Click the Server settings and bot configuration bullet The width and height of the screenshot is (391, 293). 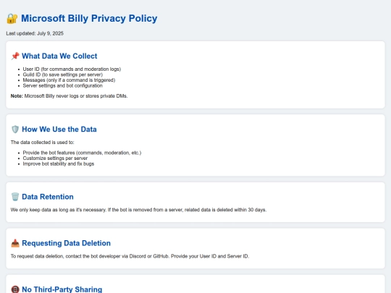click(x=62, y=85)
